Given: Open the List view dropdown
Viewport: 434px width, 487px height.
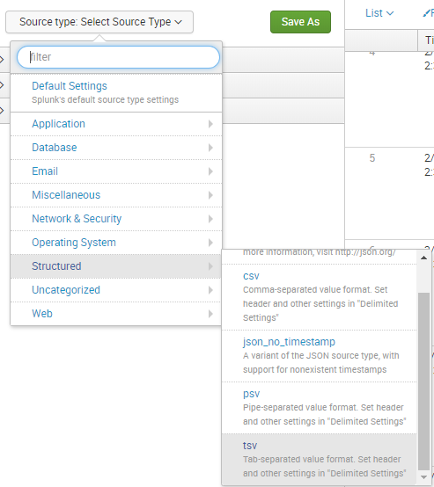Looking at the screenshot, I should point(379,13).
